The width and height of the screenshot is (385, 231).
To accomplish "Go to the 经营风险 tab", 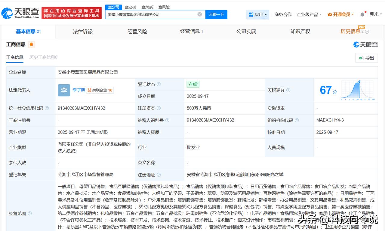I will [x=137, y=31].
